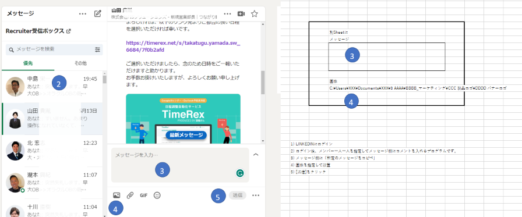Open the timerex.net scheduling link
The image size is (522, 217).
(183, 46)
